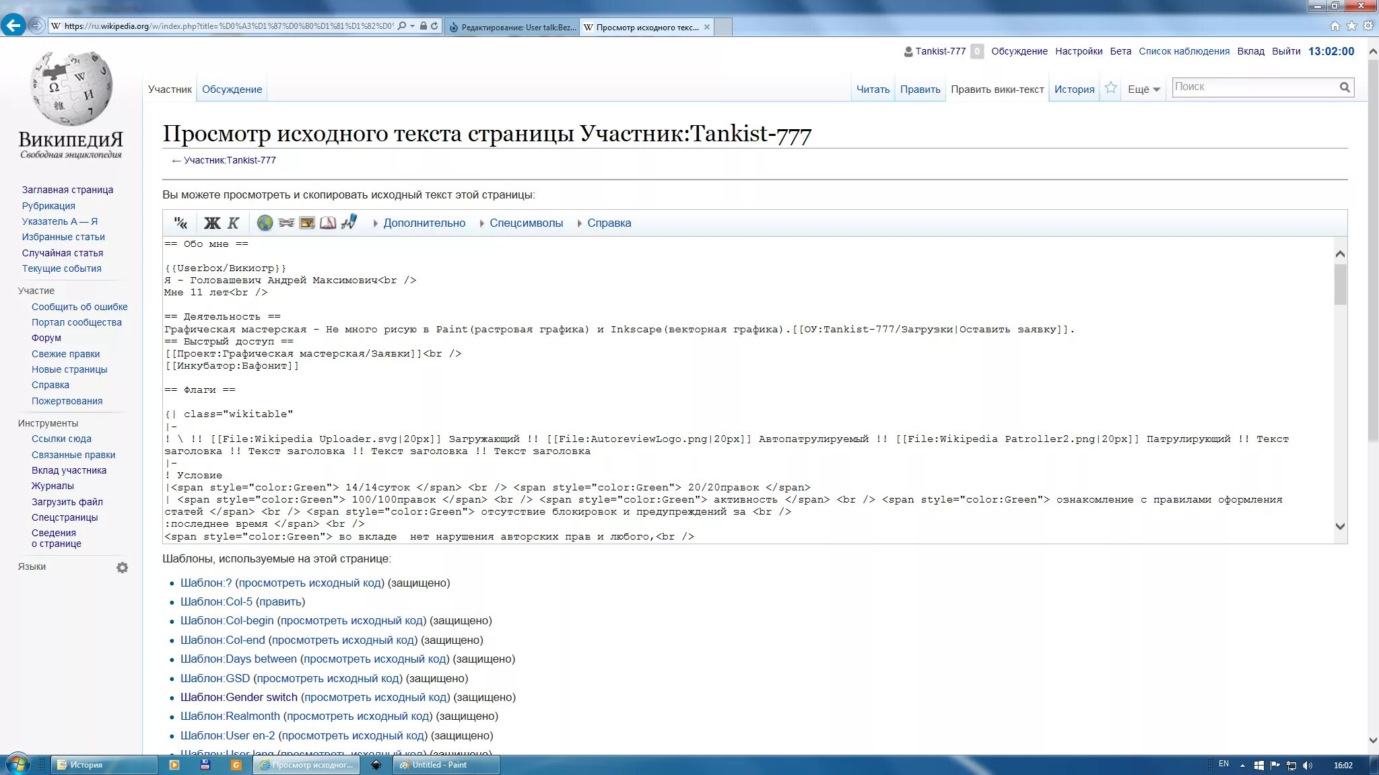Click править next to Шаблон:Col-5
This screenshot has height=775, width=1379.
(280, 601)
